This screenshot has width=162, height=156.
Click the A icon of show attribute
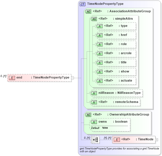(99, 72)
